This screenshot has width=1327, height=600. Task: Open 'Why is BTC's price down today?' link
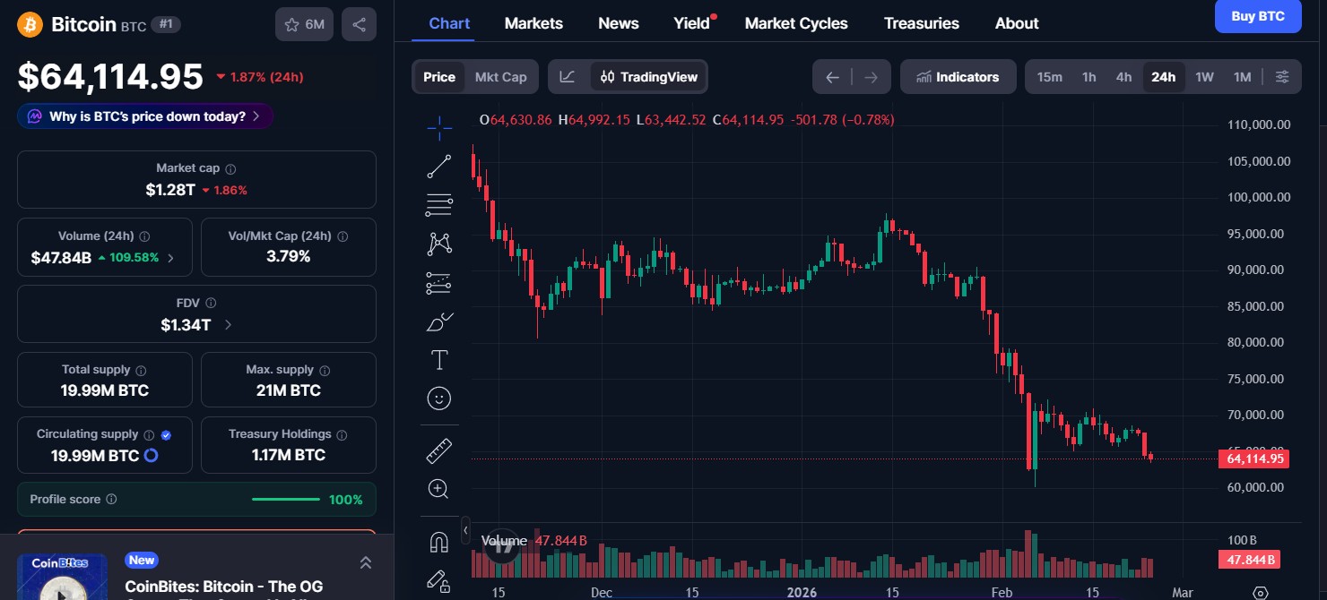coord(145,116)
